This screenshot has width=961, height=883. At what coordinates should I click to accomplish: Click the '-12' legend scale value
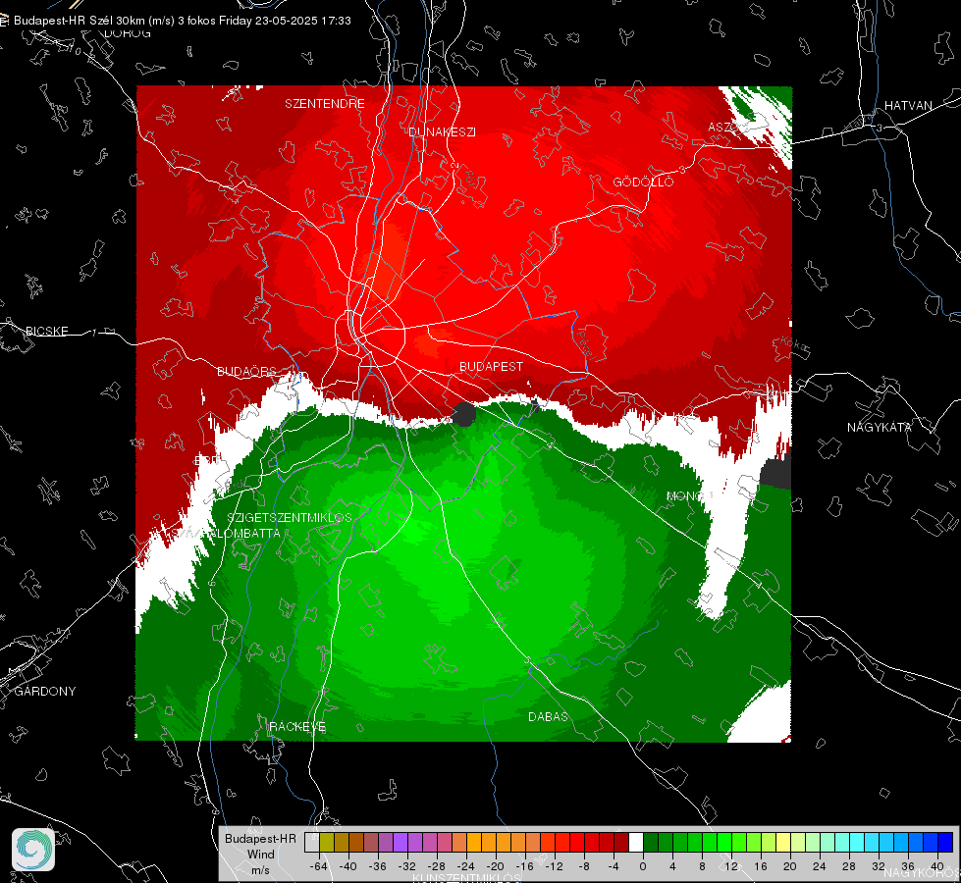click(554, 866)
